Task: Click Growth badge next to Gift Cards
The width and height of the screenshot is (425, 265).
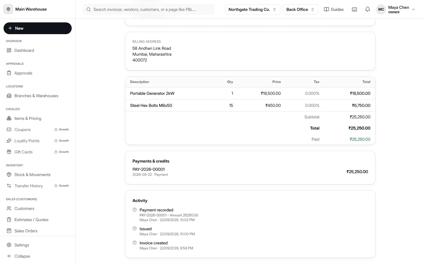Action: coord(62,152)
